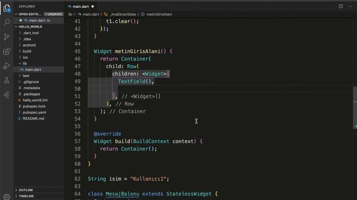Screen dimensions: 357x200
Task: Click BuildContext on line 57
Action: [x=151, y=142]
